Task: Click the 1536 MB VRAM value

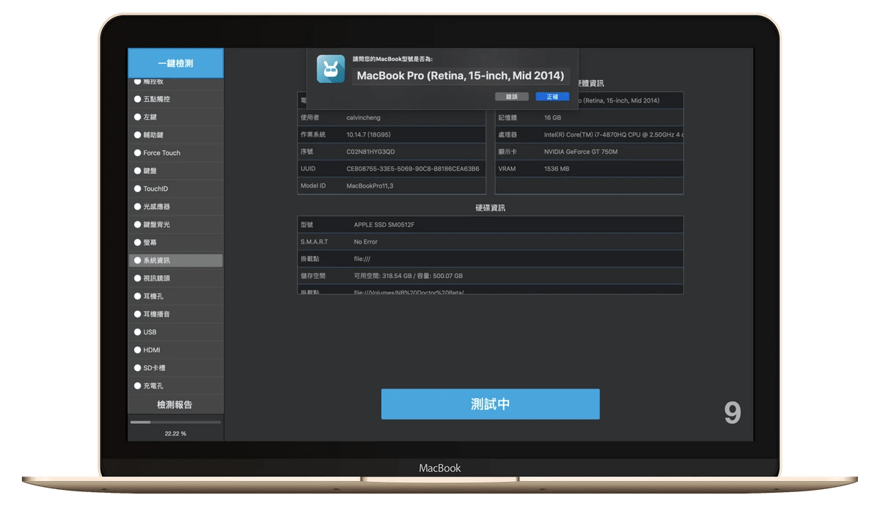Action: pos(556,169)
